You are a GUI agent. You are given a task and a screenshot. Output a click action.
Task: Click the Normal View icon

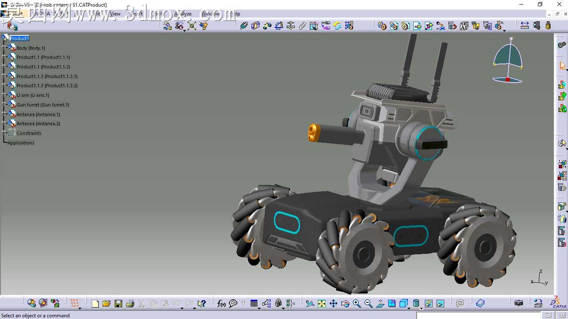[x=380, y=304]
